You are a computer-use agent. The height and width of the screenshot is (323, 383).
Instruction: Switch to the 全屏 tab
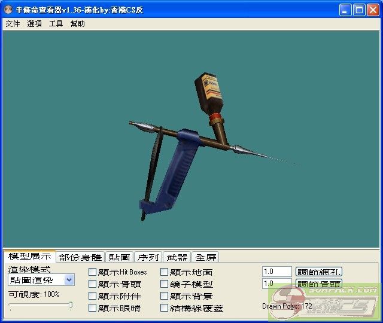click(206, 257)
